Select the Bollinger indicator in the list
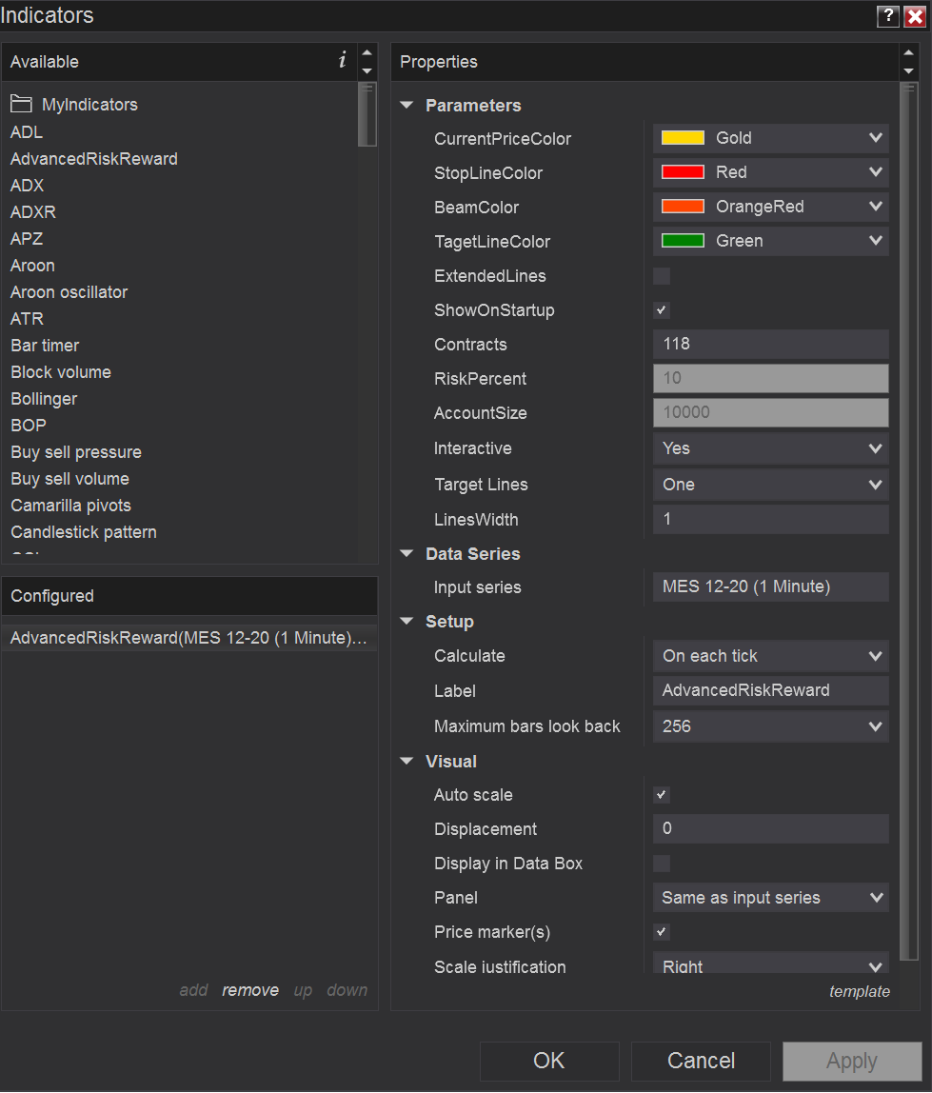The height and width of the screenshot is (1093, 932). (x=44, y=399)
